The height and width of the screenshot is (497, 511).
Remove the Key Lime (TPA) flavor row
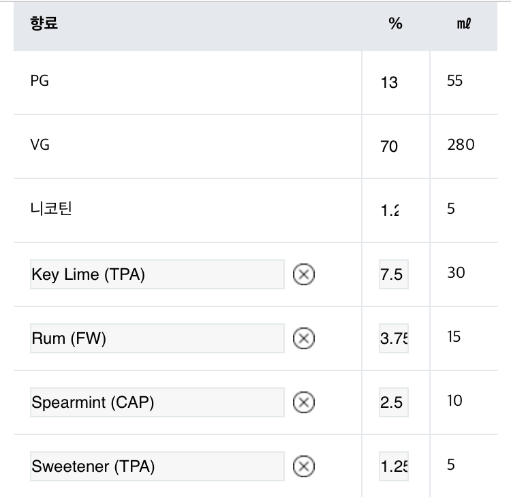click(x=303, y=275)
